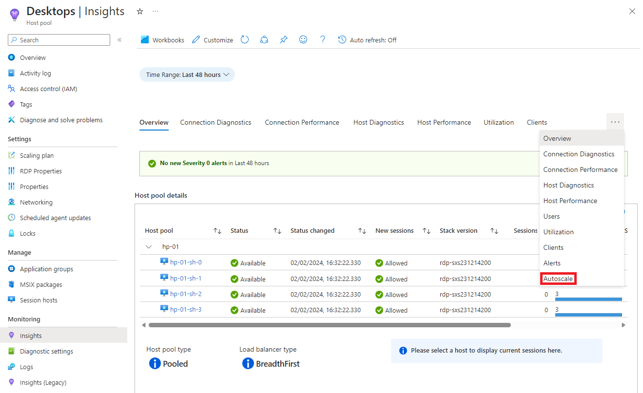Open the tabs overflow ellipsis menu
The width and height of the screenshot is (643, 393).
click(x=615, y=122)
